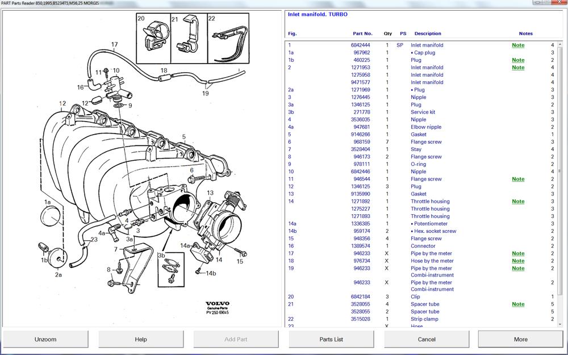Click the clip illustration in inset 20
The width and height of the screenshot is (568, 355).
153,37
